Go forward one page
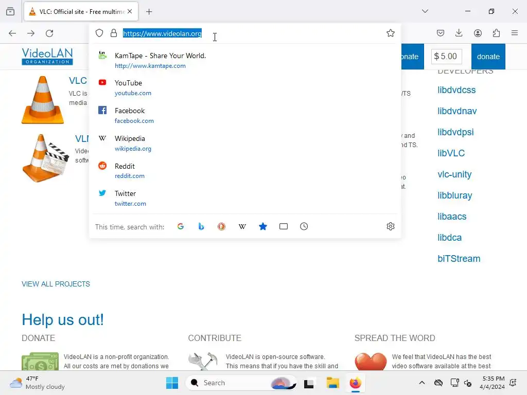The width and height of the screenshot is (527, 395). tap(31, 33)
